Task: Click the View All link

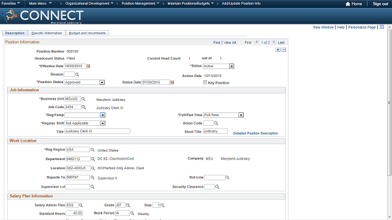Action: [x=230, y=42]
